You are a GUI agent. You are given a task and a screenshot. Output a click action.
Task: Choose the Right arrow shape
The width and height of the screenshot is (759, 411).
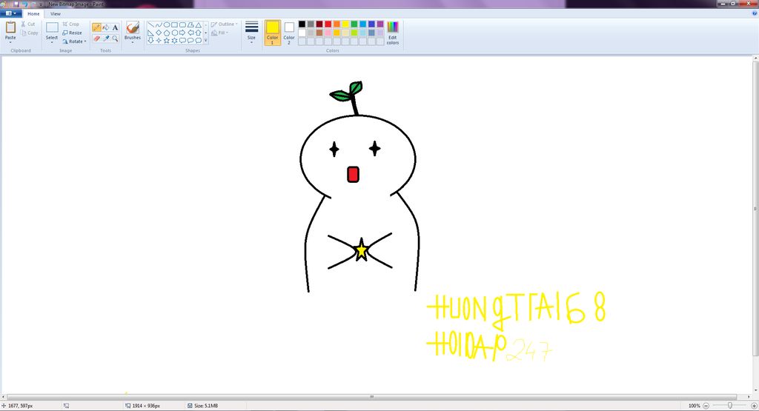(x=182, y=33)
